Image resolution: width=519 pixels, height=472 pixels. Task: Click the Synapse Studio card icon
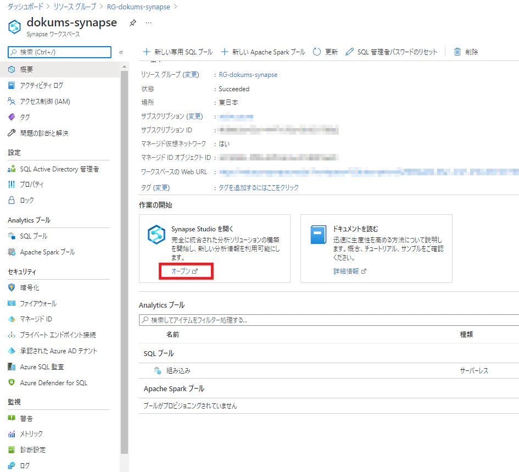coord(156,235)
